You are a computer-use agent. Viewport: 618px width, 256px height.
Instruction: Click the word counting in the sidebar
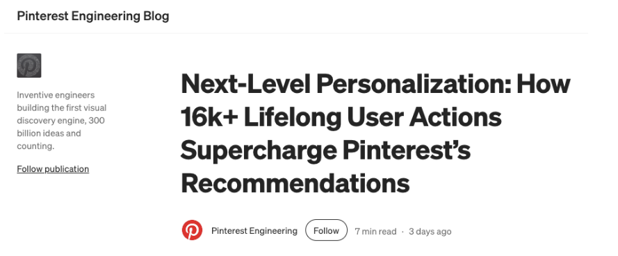[x=35, y=146]
